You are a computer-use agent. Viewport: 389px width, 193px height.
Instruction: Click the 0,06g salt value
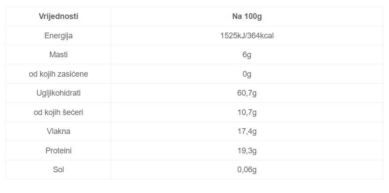(x=247, y=170)
